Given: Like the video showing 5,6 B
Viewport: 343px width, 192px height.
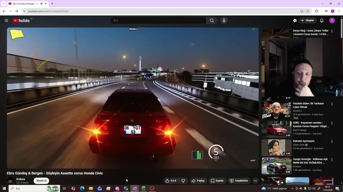Looking at the screenshot, I should 171,181.
